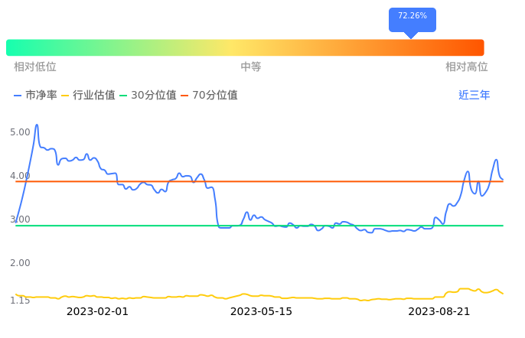The image size is (525, 338).
Task: Open the 近三年 time range selector
Action: (x=474, y=96)
